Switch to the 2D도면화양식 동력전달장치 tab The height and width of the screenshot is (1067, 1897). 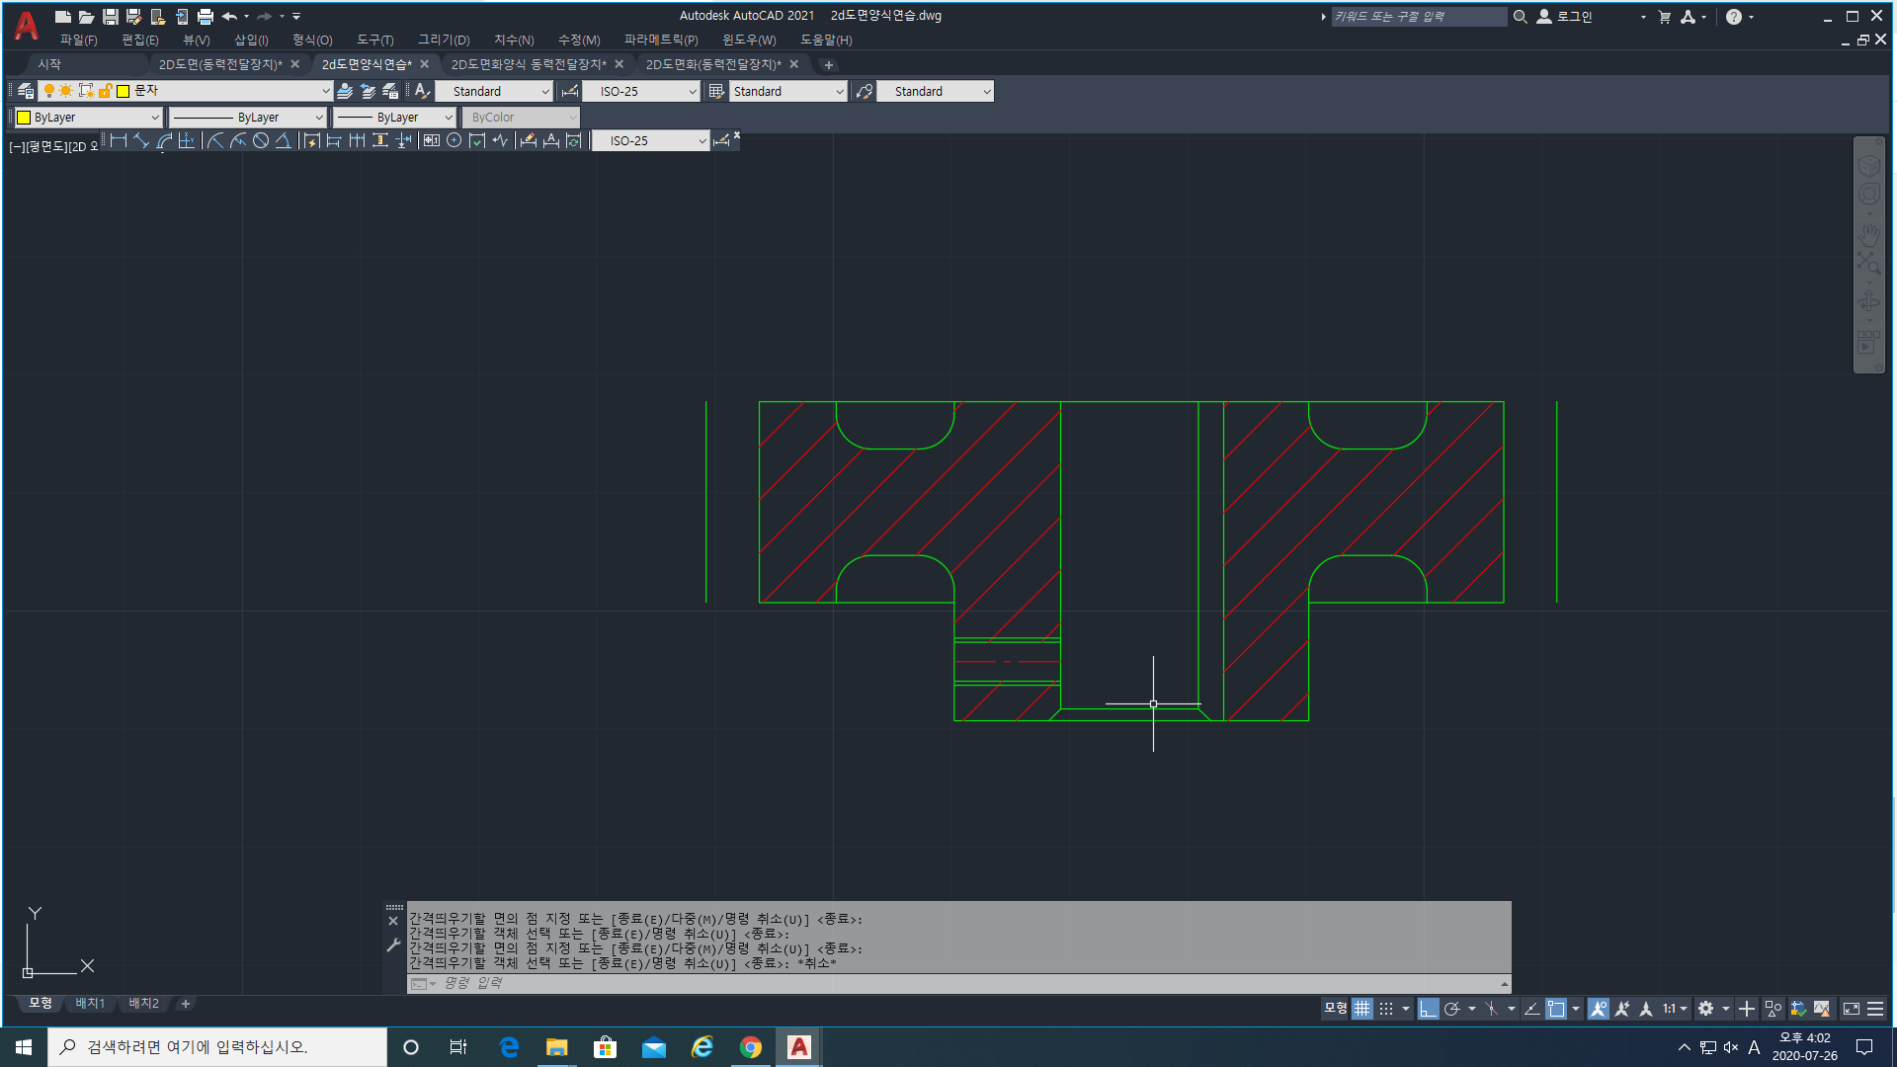pyautogui.click(x=529, y=64)
